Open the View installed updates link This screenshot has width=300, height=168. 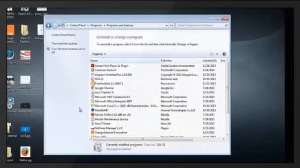tap(65, 43)
